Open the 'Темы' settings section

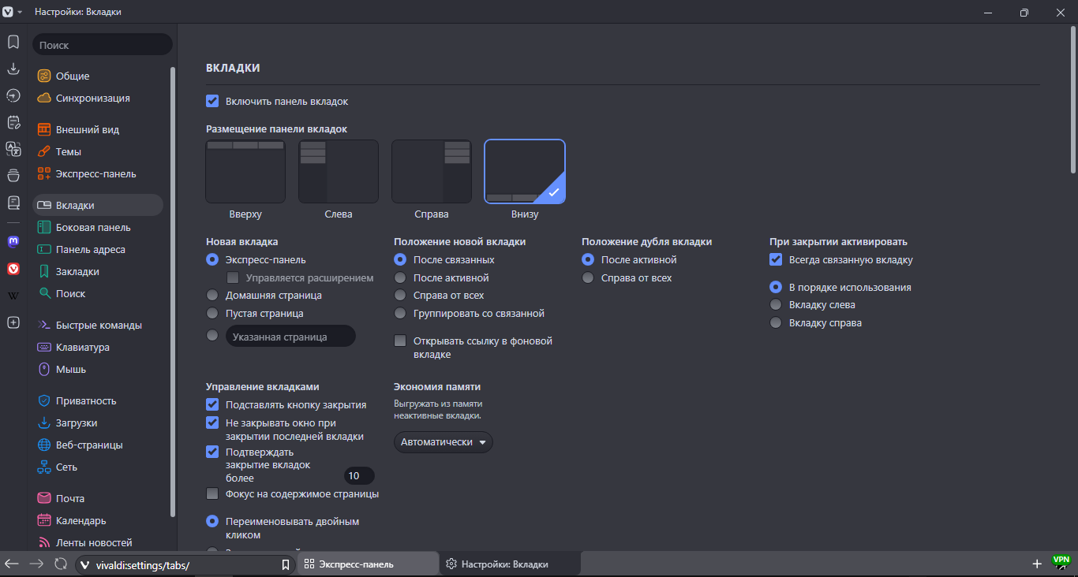click(69, 151)
